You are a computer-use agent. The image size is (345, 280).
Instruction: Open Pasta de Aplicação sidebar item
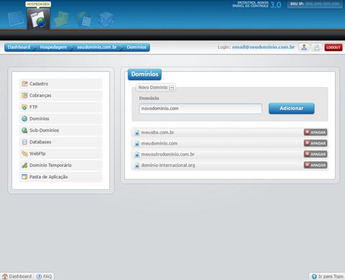click(60, 177)
